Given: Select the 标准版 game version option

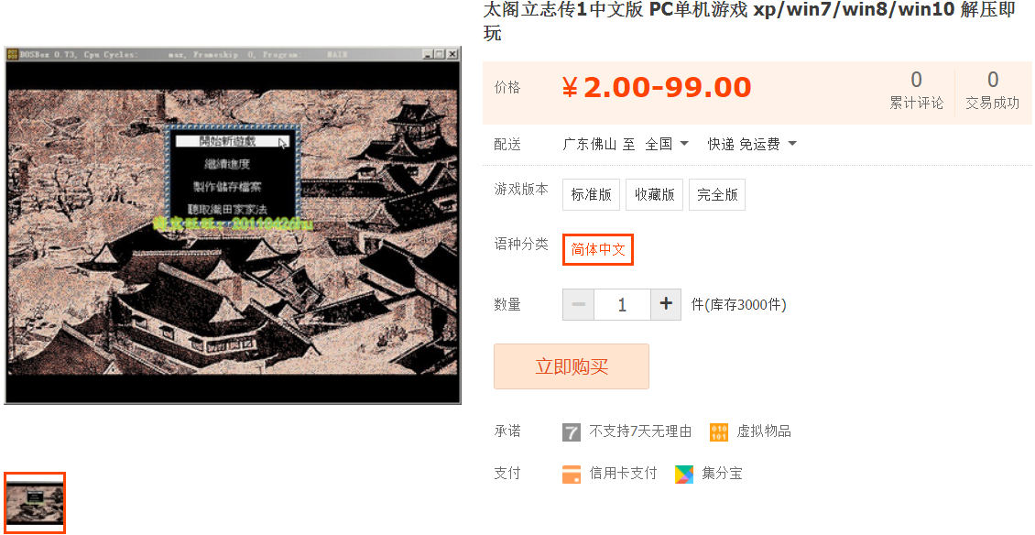Looking at the screenshot, I should point(591,194).
